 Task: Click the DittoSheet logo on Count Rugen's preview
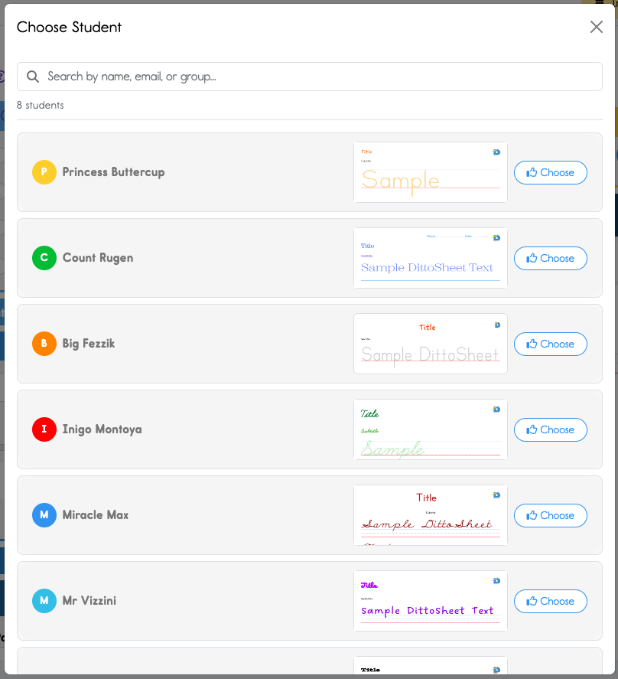pyautogui.click(x=496, y=237)
